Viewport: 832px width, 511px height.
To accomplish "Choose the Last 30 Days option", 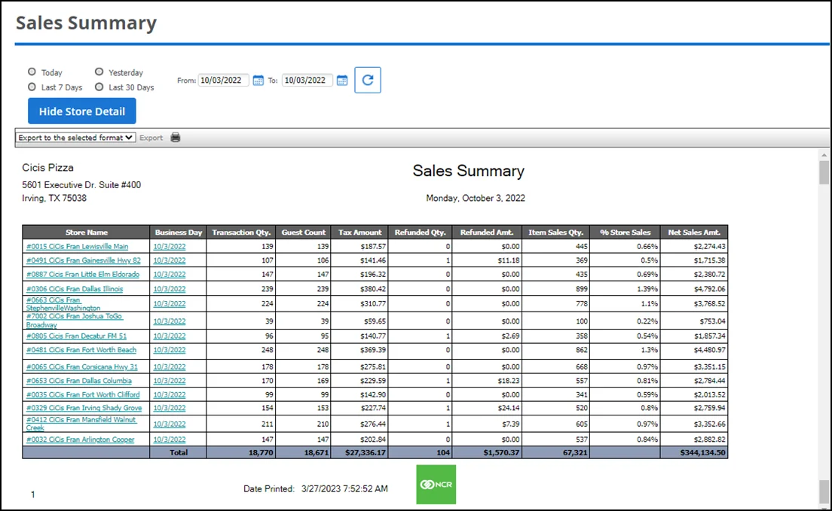I will (99, 87).
